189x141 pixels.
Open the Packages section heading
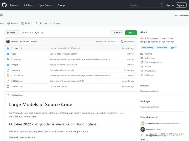point(145,101)
